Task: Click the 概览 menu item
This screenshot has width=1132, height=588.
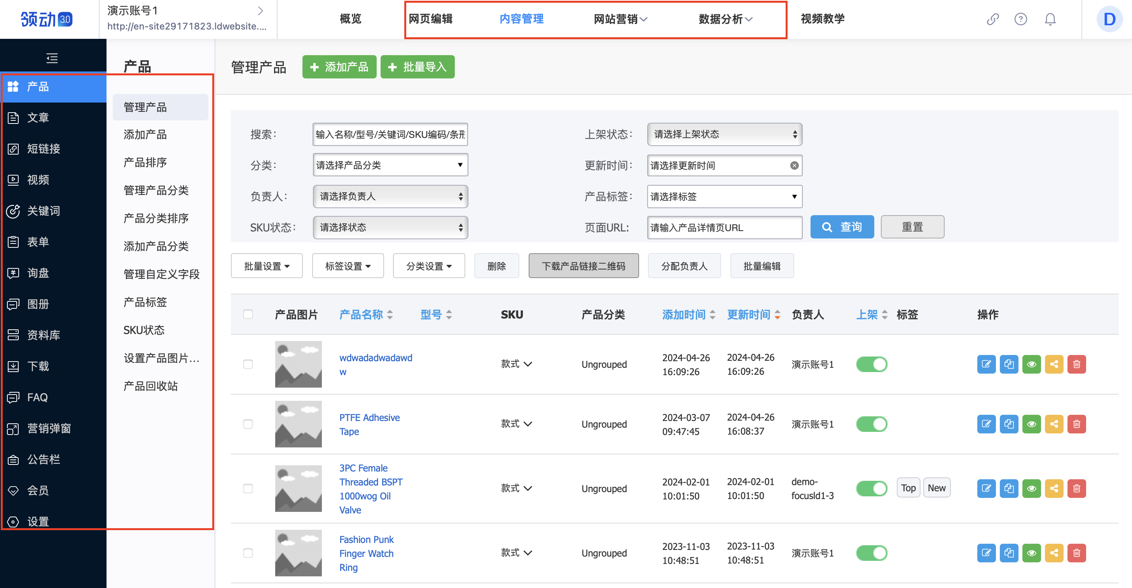Action: [350, 19]
